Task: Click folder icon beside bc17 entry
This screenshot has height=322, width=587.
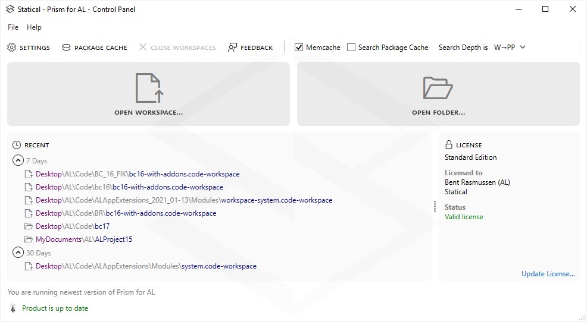Action: (29, 226)
